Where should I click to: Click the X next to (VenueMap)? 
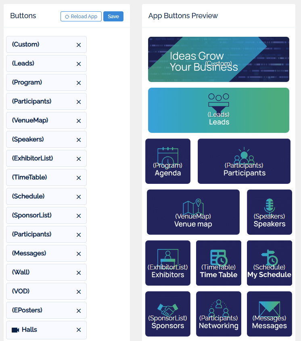(x=79, y=121)
